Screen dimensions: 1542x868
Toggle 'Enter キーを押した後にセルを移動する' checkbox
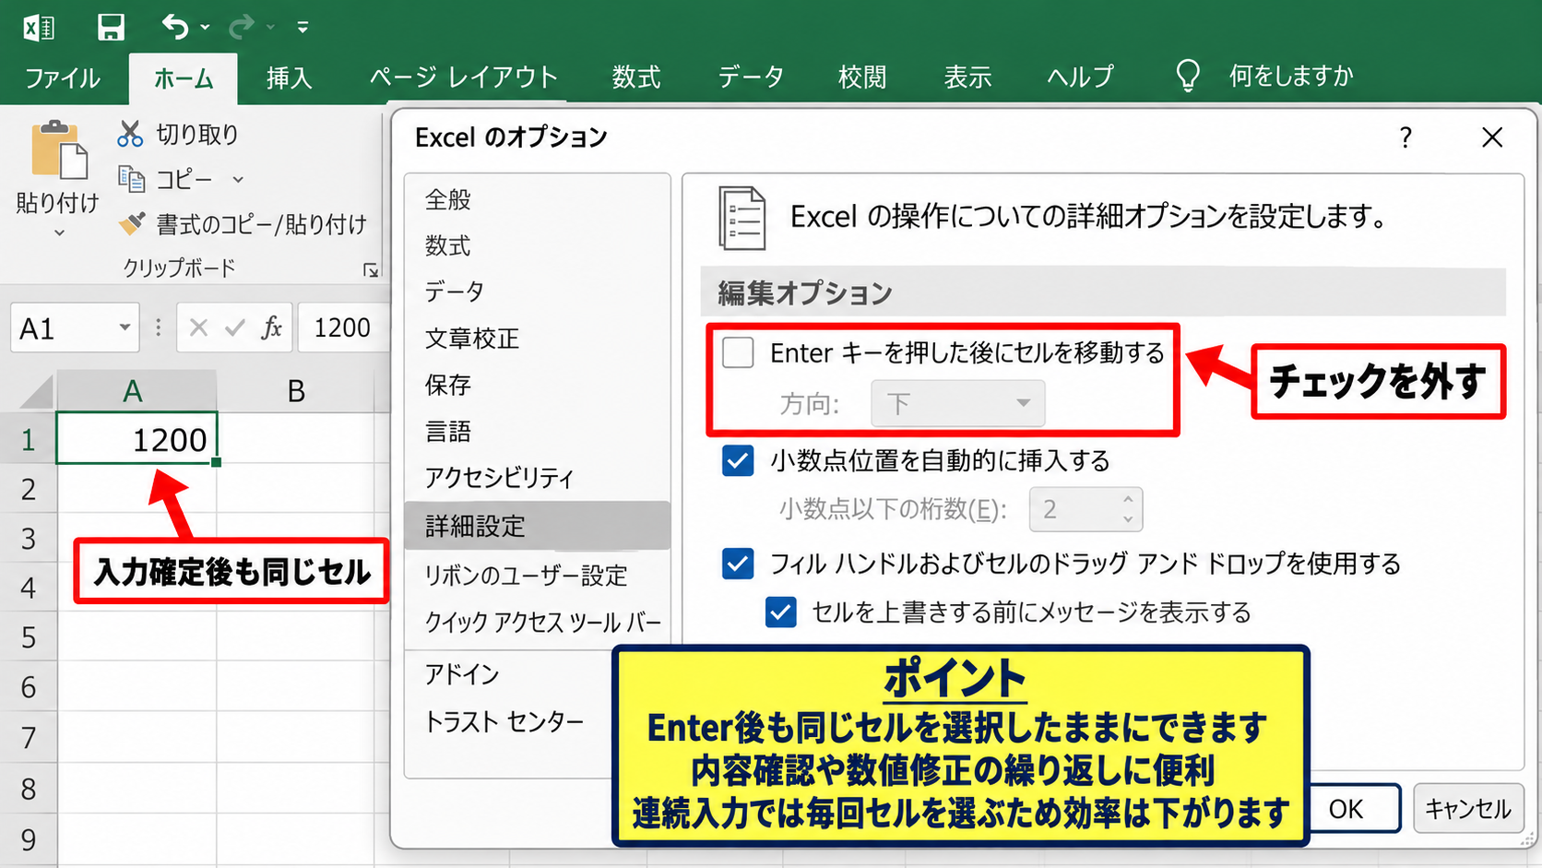point(738,352)
